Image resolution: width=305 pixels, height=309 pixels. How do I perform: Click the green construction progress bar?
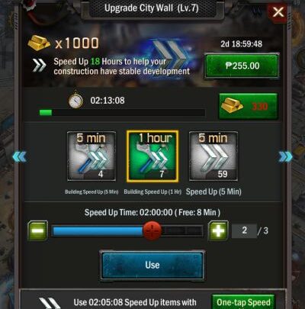coord(122,112)
